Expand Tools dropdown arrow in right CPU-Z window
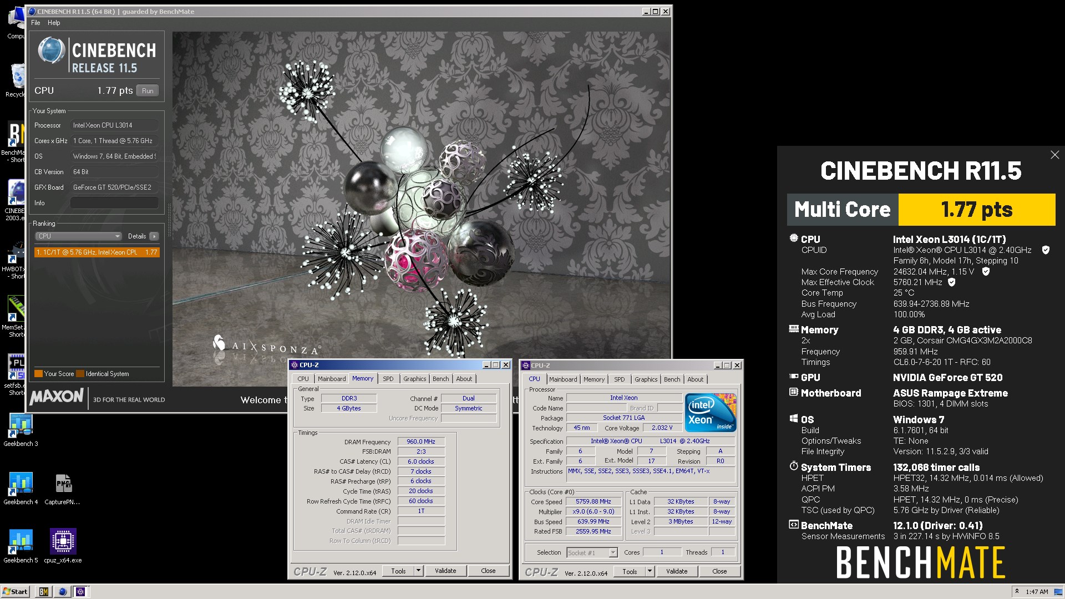 (x=650, y=571)
